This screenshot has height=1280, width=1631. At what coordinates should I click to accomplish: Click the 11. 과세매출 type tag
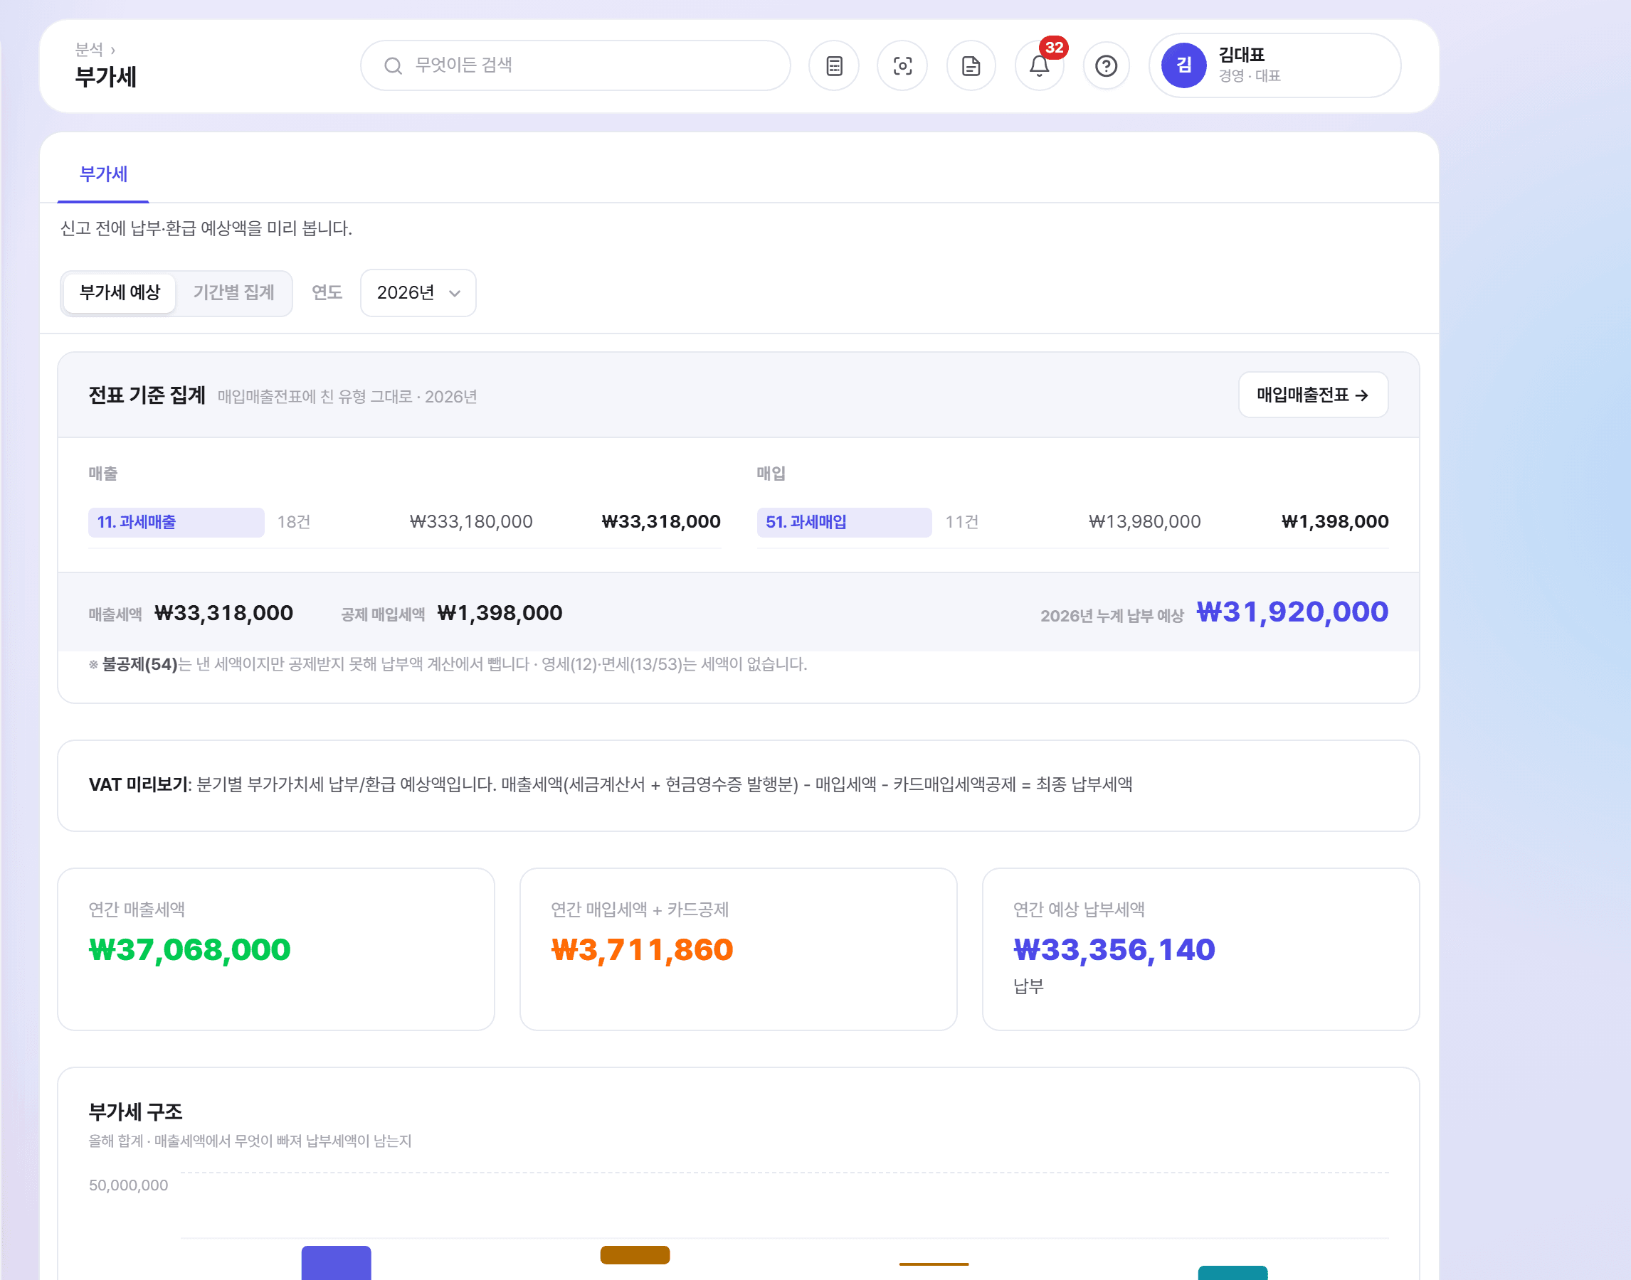(x=176, y=521)
